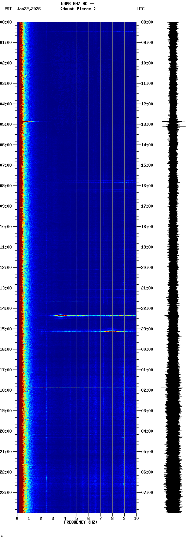Click the 05:00 PST time label
Viewport: 188px width, 540px height.
[x=6, y=124]
